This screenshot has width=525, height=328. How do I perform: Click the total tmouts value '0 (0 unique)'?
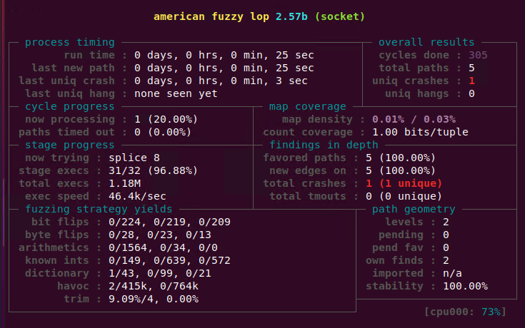click(x=404, y=196)
